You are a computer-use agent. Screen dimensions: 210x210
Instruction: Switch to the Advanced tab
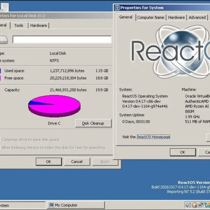197,18
